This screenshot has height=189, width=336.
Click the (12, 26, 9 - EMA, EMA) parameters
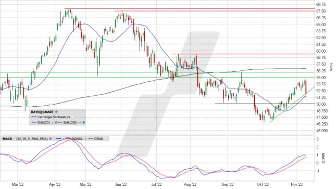(x=32, y=138)
